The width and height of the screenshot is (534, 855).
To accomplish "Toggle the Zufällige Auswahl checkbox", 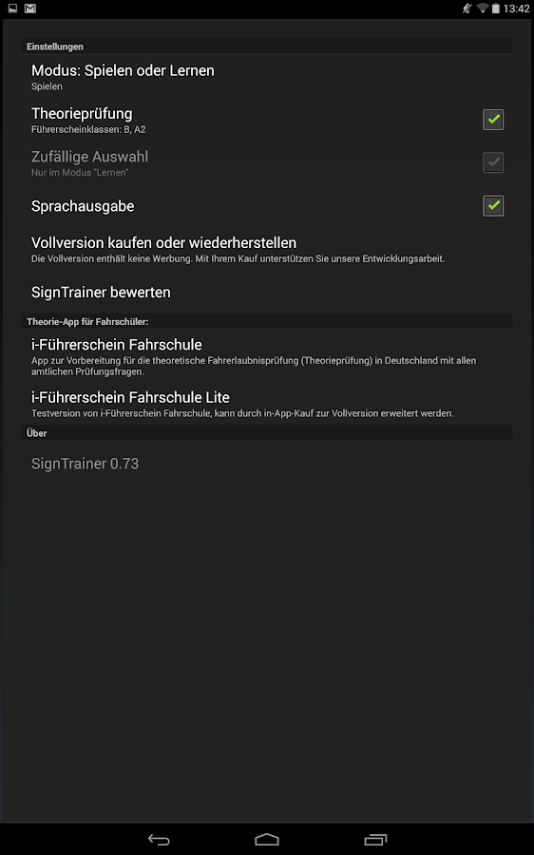I will (493, 162).
